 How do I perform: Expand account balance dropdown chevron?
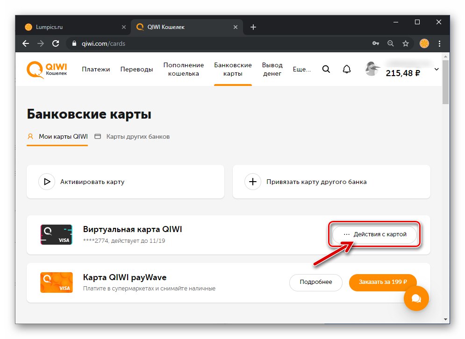click(x=436, y=69)
